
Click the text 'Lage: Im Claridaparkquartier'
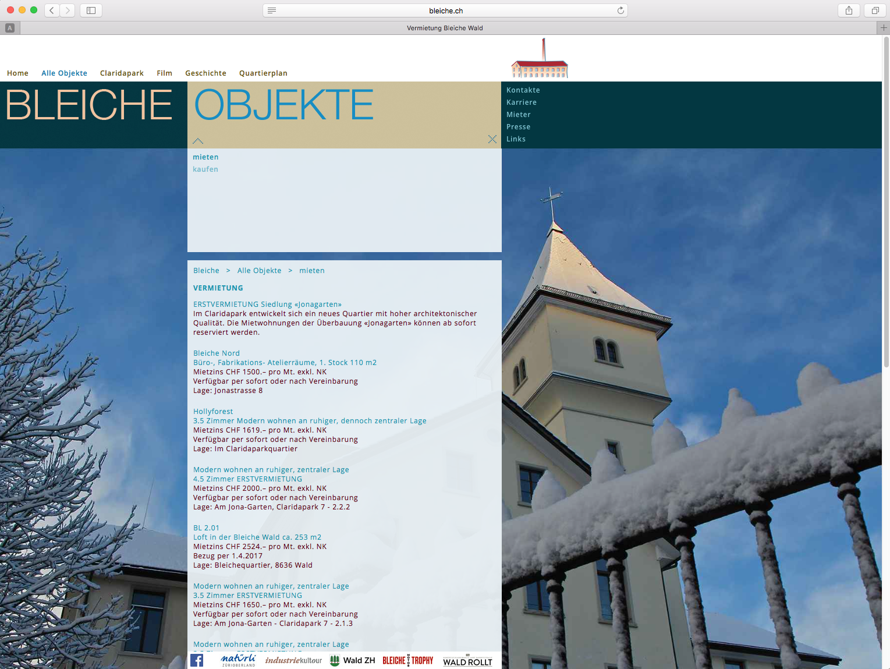click(245, 449)
